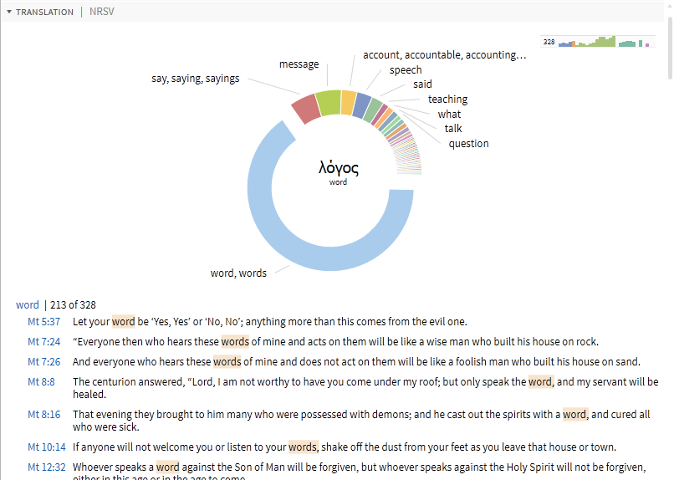Image resolution: width=674 pixels, height=480 pixels.
Task: Click the 'speech' chart label
Action: pyautogui.click(x=406, y=70)
